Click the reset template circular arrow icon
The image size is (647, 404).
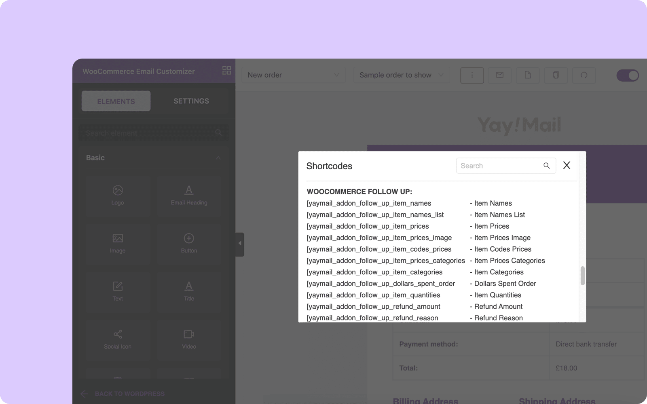584,75
